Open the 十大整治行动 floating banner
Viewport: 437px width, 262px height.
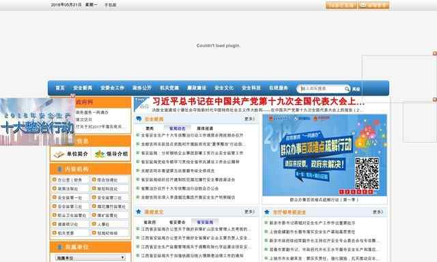pyautogui.click(x=38, y=122)
